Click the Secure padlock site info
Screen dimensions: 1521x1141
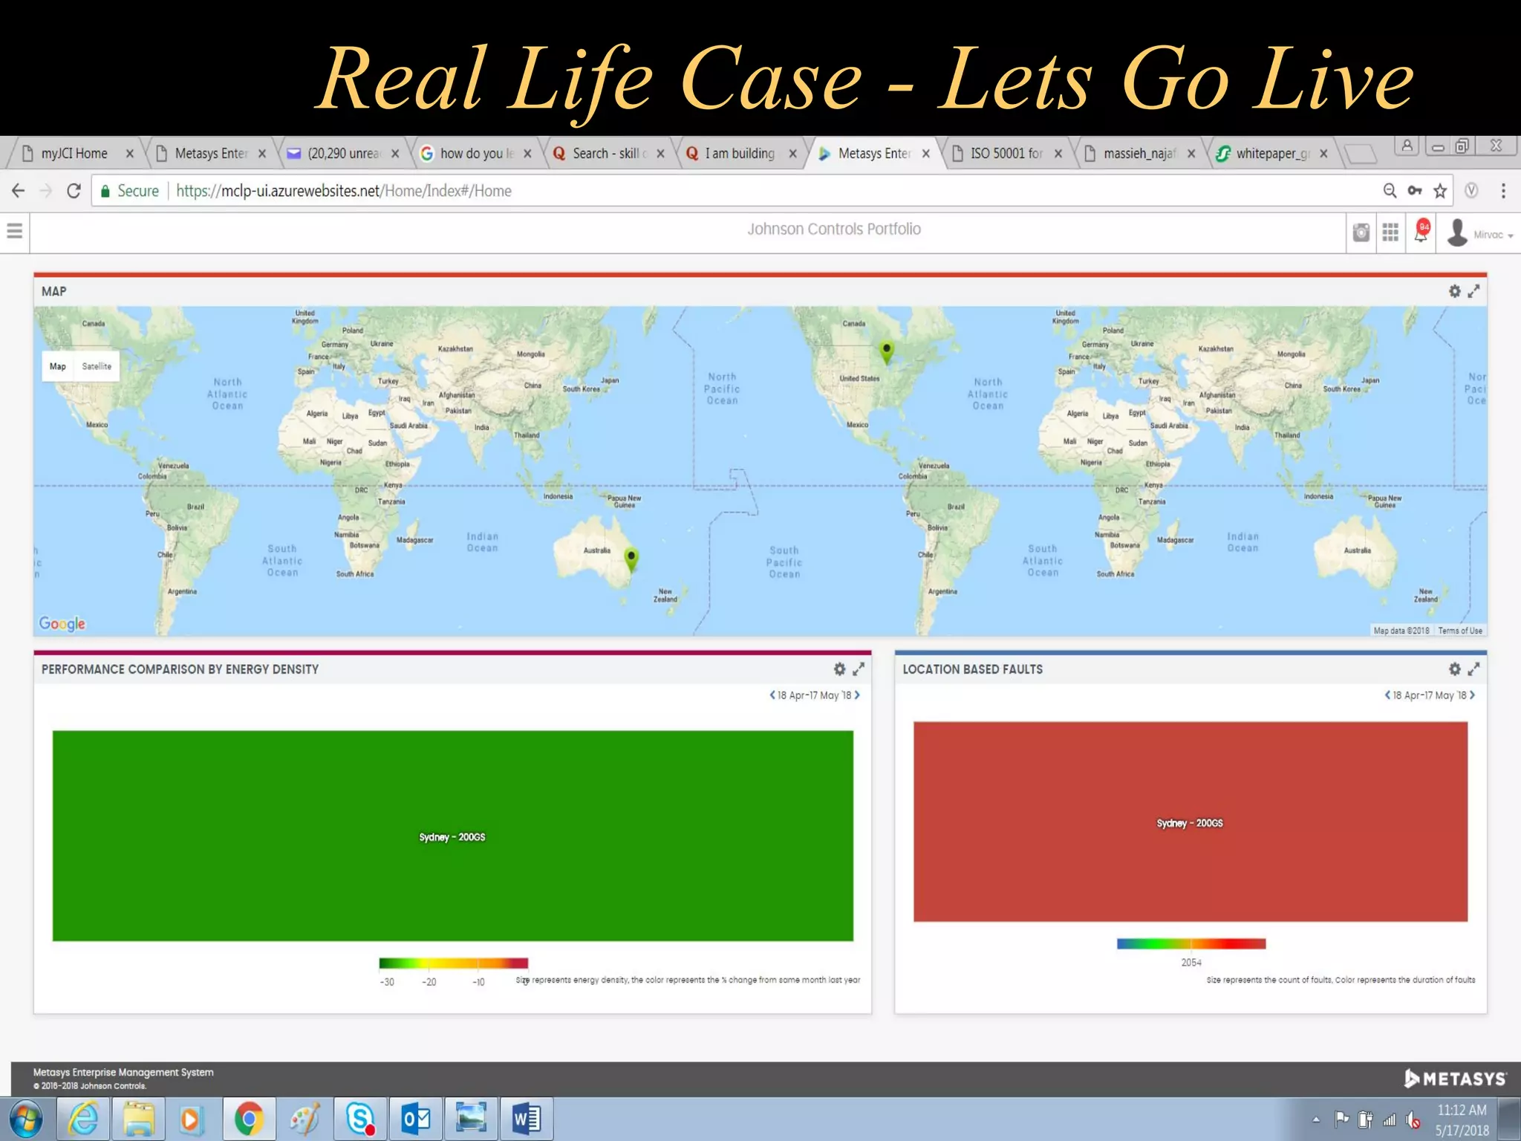pyautogui.click(x=130, y=191)
